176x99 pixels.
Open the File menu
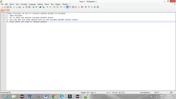2,4
